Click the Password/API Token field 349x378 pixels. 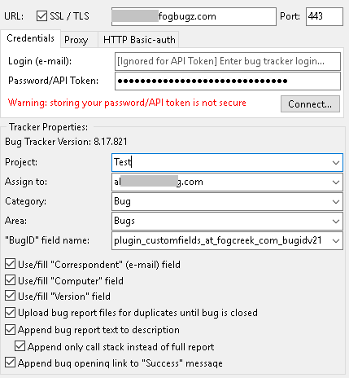[x=228, y=81]
